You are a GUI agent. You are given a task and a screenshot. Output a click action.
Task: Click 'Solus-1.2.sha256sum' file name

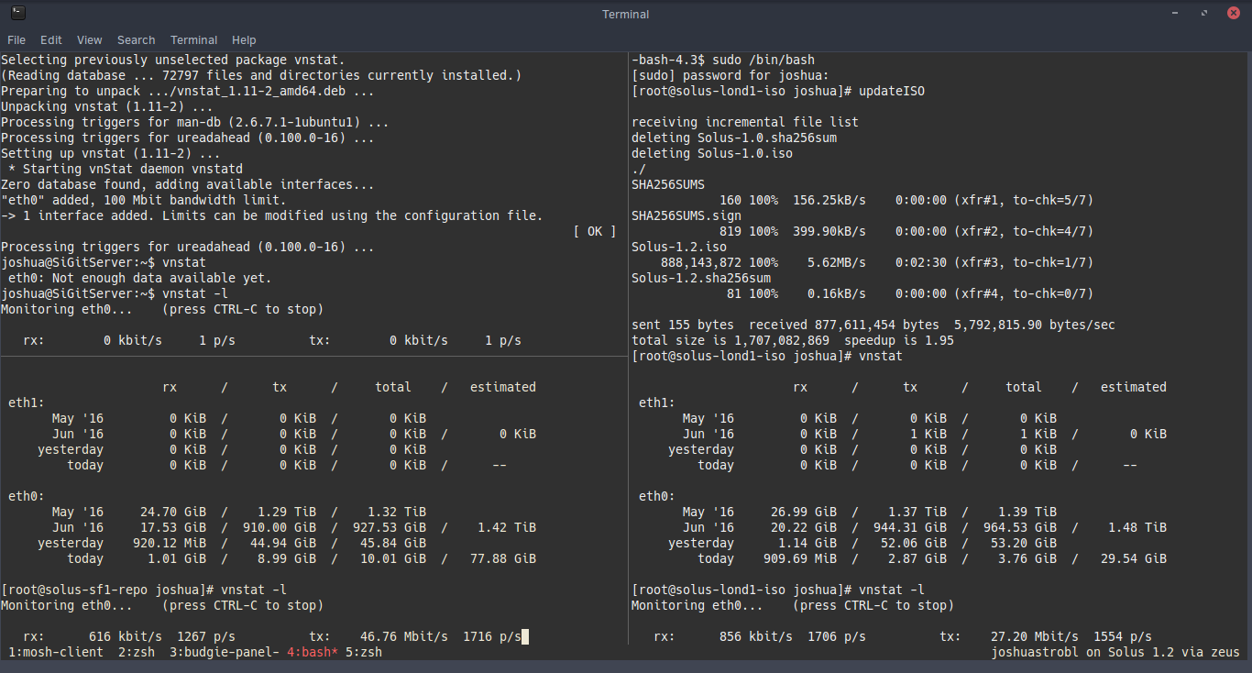tap(701, 278)
